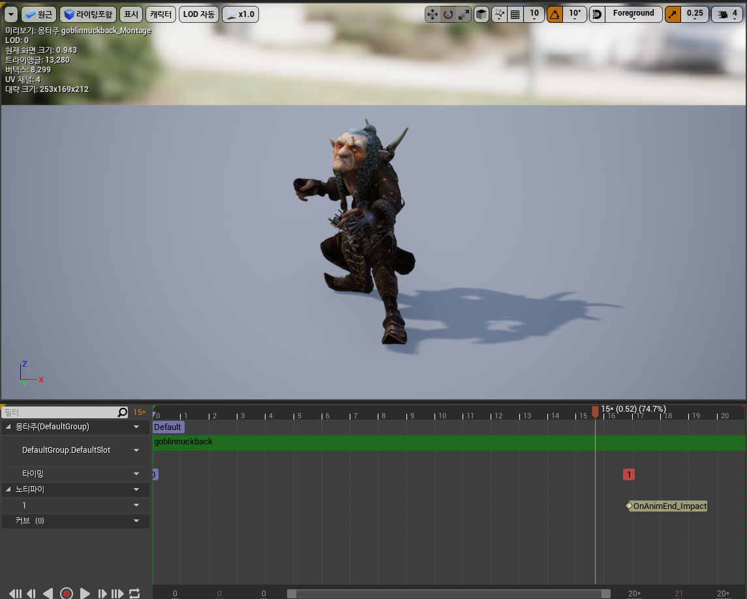Collapse the 노티파이 track group
Screen dimensions: 747x599
pos(8,489)
